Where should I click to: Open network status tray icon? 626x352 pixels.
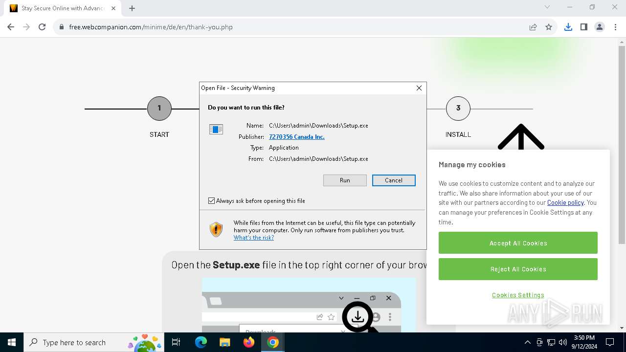(x=551, y=342)
